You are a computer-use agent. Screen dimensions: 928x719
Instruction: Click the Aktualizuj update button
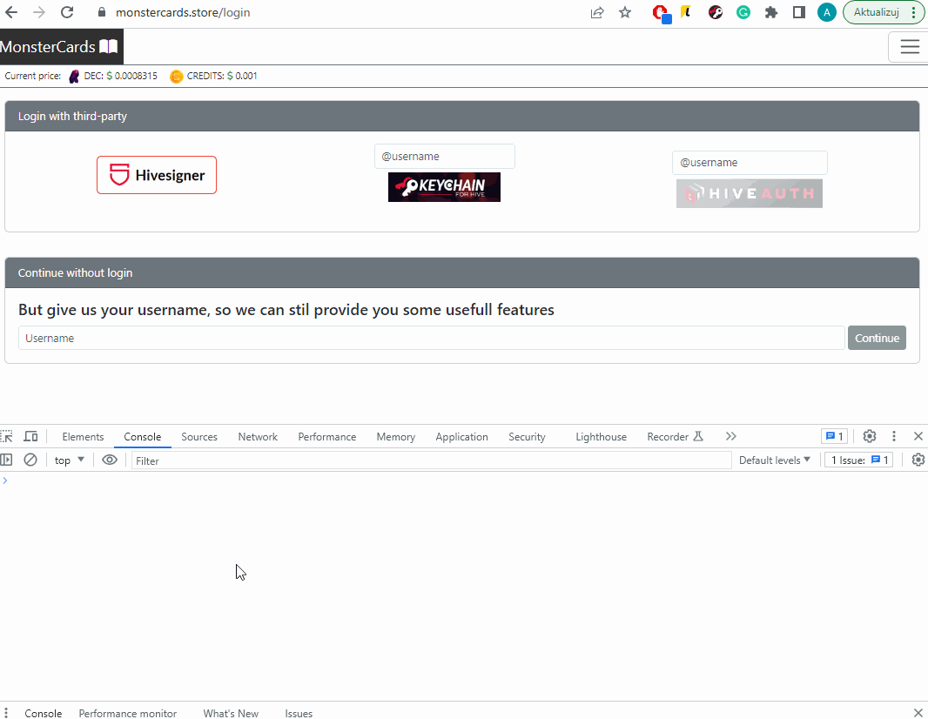tap(877, 12)
